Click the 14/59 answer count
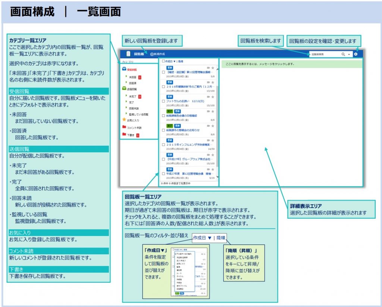This screenshot has width=382, height=307. pyautogui.click(x=211, y=149)
